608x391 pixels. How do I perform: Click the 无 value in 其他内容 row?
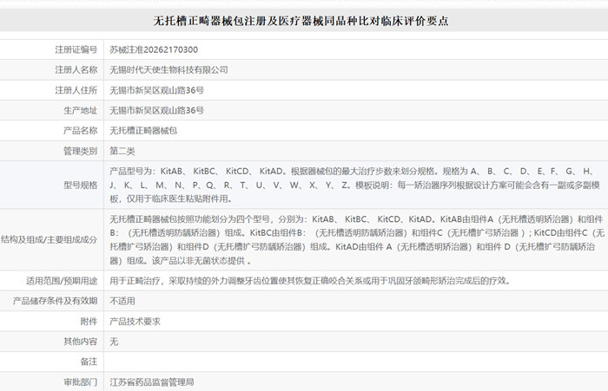[x=114, y=342]
